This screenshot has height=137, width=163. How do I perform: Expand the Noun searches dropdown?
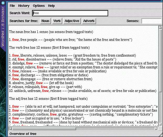pos(45,21)
